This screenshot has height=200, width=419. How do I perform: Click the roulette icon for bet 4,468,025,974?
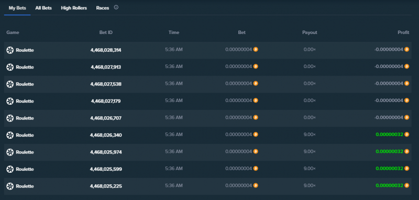[x=10, y=152]
